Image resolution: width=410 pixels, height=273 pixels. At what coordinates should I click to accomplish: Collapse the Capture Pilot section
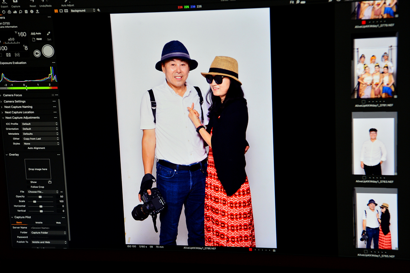[12, 217]
